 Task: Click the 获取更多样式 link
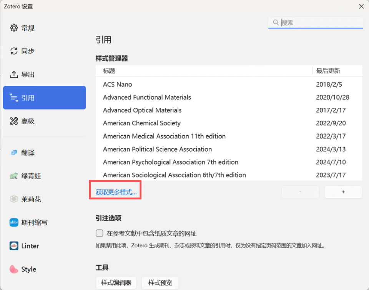116,192
